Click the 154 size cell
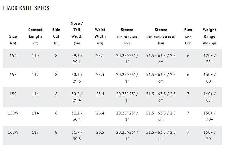225x153 pixels. [13, 56]
